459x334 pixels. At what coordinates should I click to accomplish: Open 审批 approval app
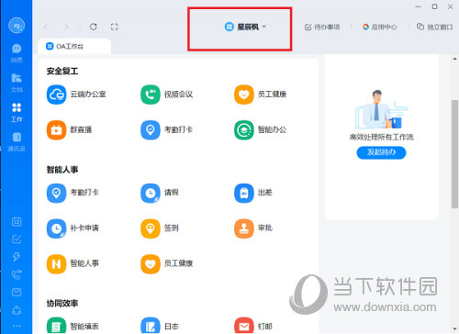click(x=253, y=228)
